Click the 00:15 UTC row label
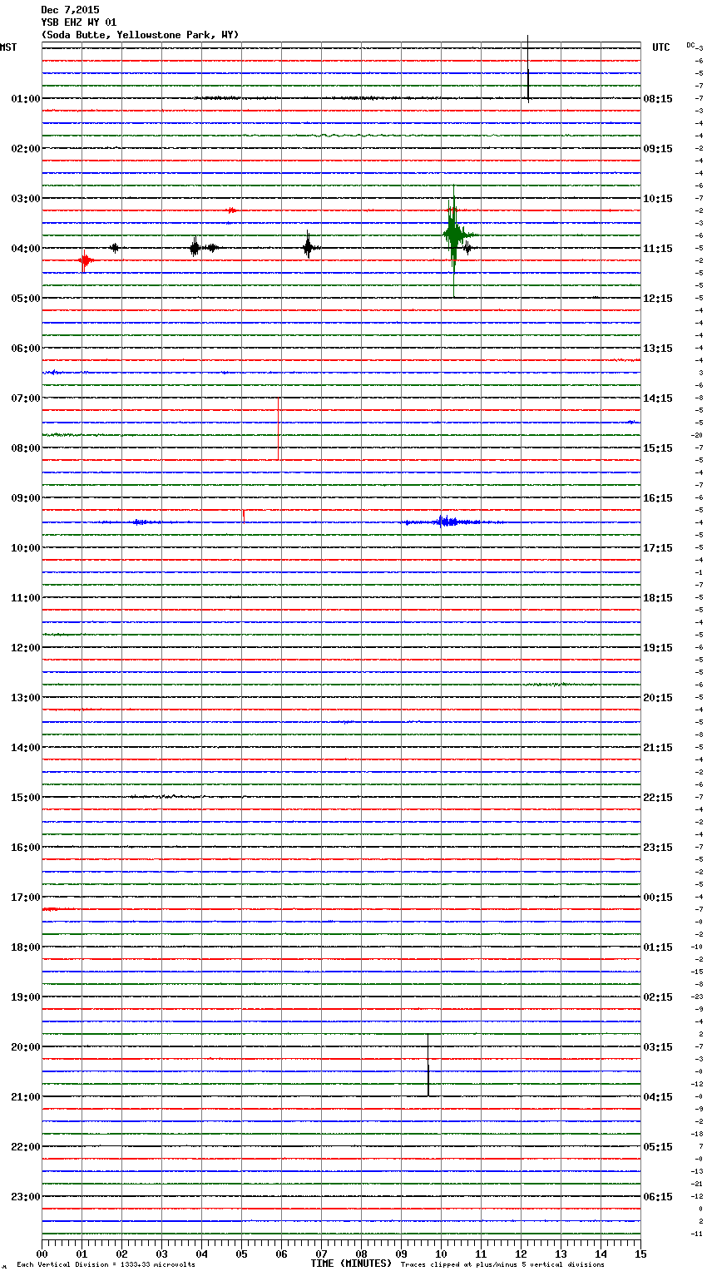The height and width of the screenshot is (1276, 707). click(x=658, y=898)
